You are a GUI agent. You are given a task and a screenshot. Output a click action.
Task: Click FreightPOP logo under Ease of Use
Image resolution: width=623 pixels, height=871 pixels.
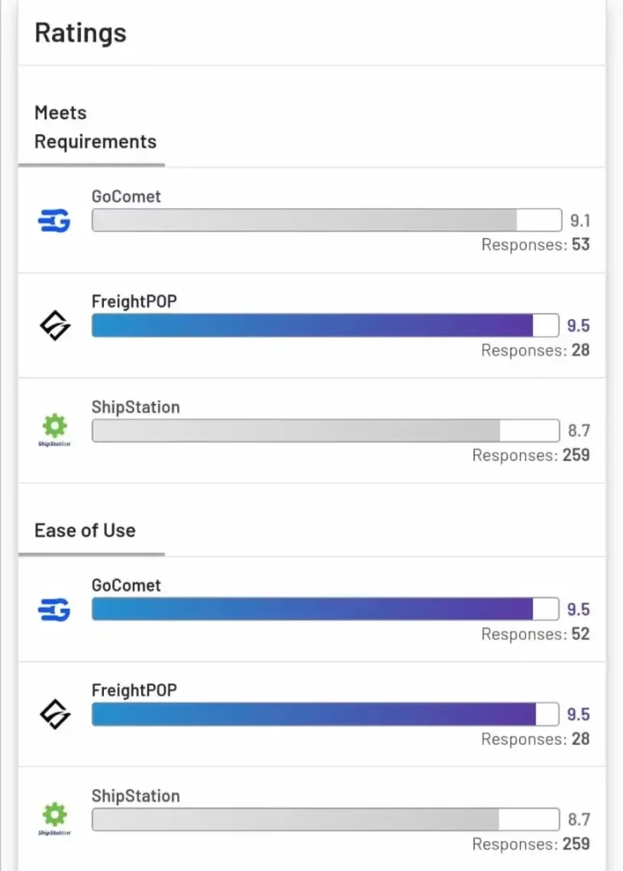[x=54, y=714]
